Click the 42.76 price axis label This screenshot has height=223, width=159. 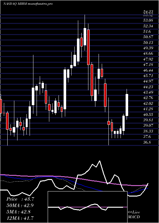pos(148,98)
